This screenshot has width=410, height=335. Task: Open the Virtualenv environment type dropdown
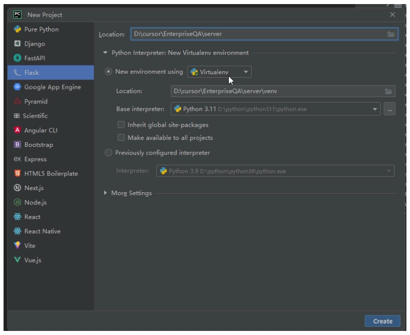[x=219, y=72]
